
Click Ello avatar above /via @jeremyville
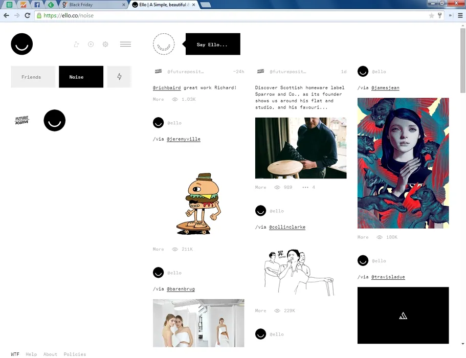[158, 123]
